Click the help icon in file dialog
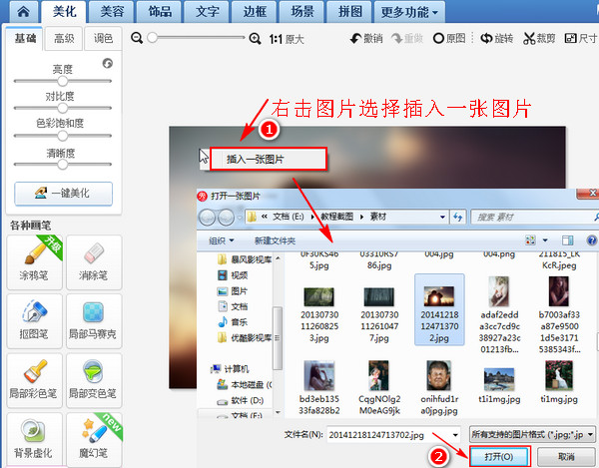The image size is (599, 468). coord(592,240)
